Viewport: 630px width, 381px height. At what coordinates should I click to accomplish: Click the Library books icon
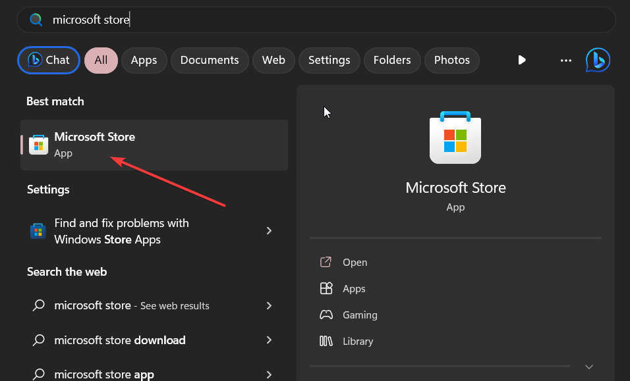tap(326, 342)
